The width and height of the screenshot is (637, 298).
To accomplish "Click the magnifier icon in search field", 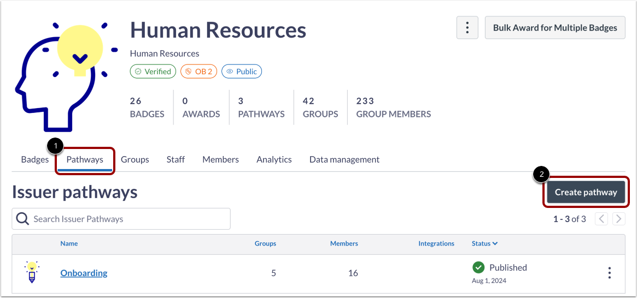I will (x=23, y=219).
